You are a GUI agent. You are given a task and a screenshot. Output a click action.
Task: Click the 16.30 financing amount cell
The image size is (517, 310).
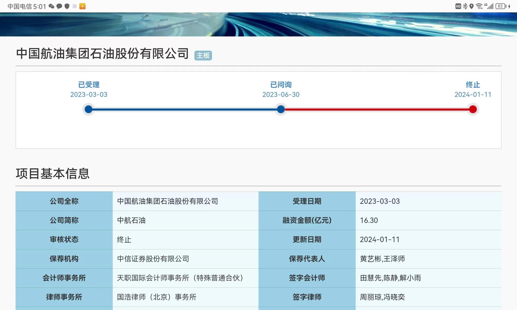(429, 220)
